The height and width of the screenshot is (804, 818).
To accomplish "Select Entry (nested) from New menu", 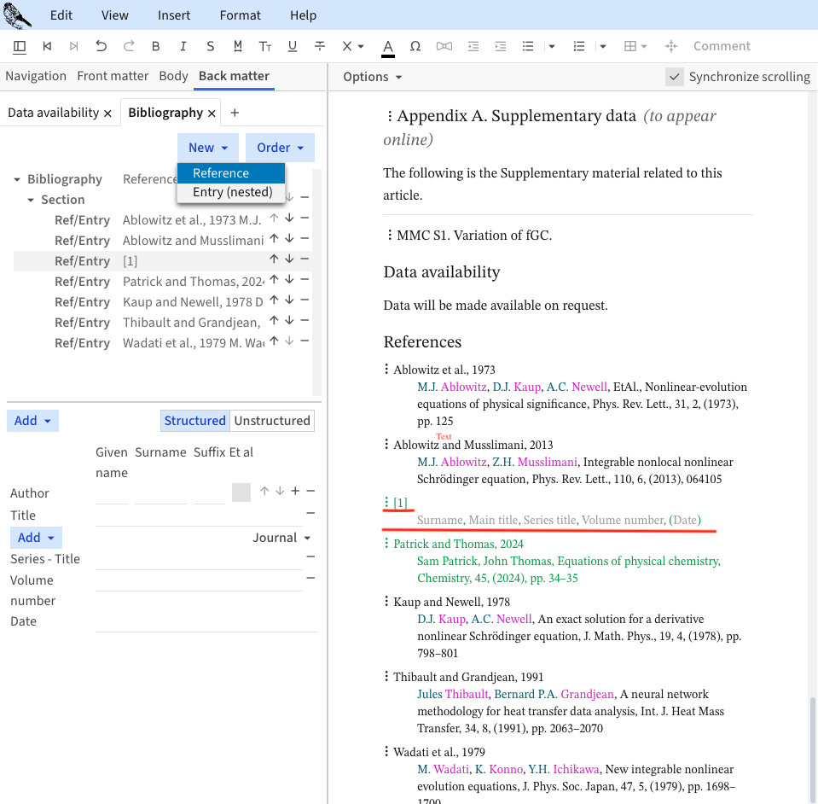I will pyautogui.click(x=232, y=192).
